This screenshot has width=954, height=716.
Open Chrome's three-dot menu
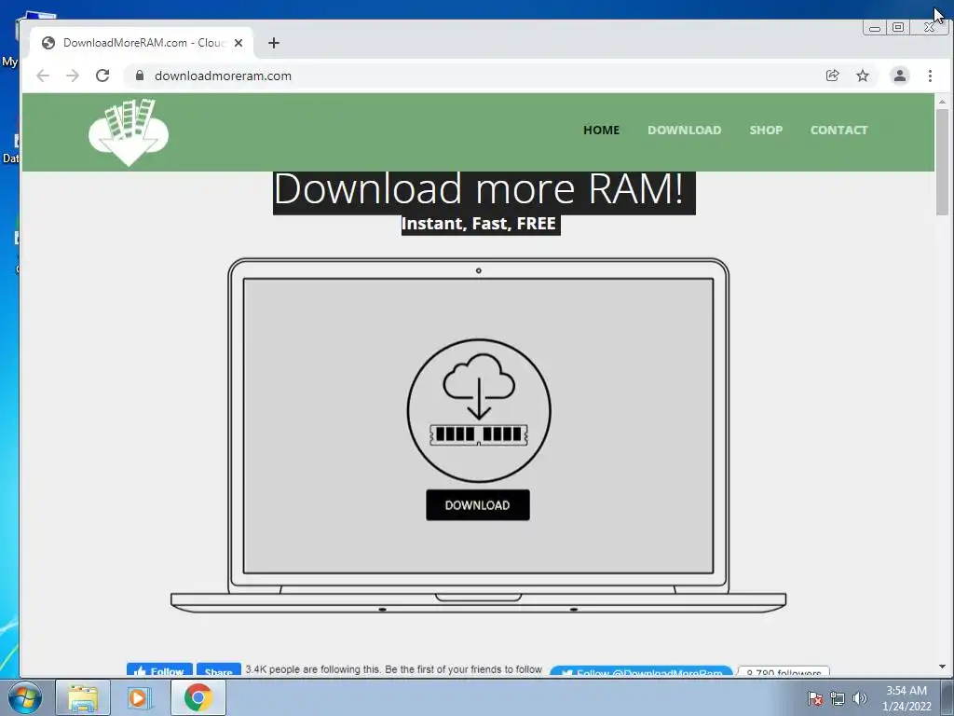930,76
